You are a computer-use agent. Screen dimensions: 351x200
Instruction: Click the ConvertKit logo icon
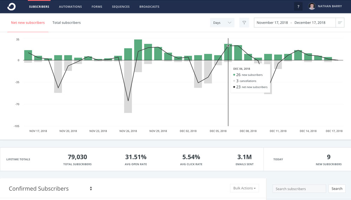[x=11, y=7]
